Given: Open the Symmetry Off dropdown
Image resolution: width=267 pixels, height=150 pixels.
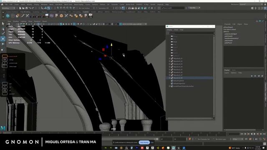Looking at the screenshot, I should coord(103,8).
